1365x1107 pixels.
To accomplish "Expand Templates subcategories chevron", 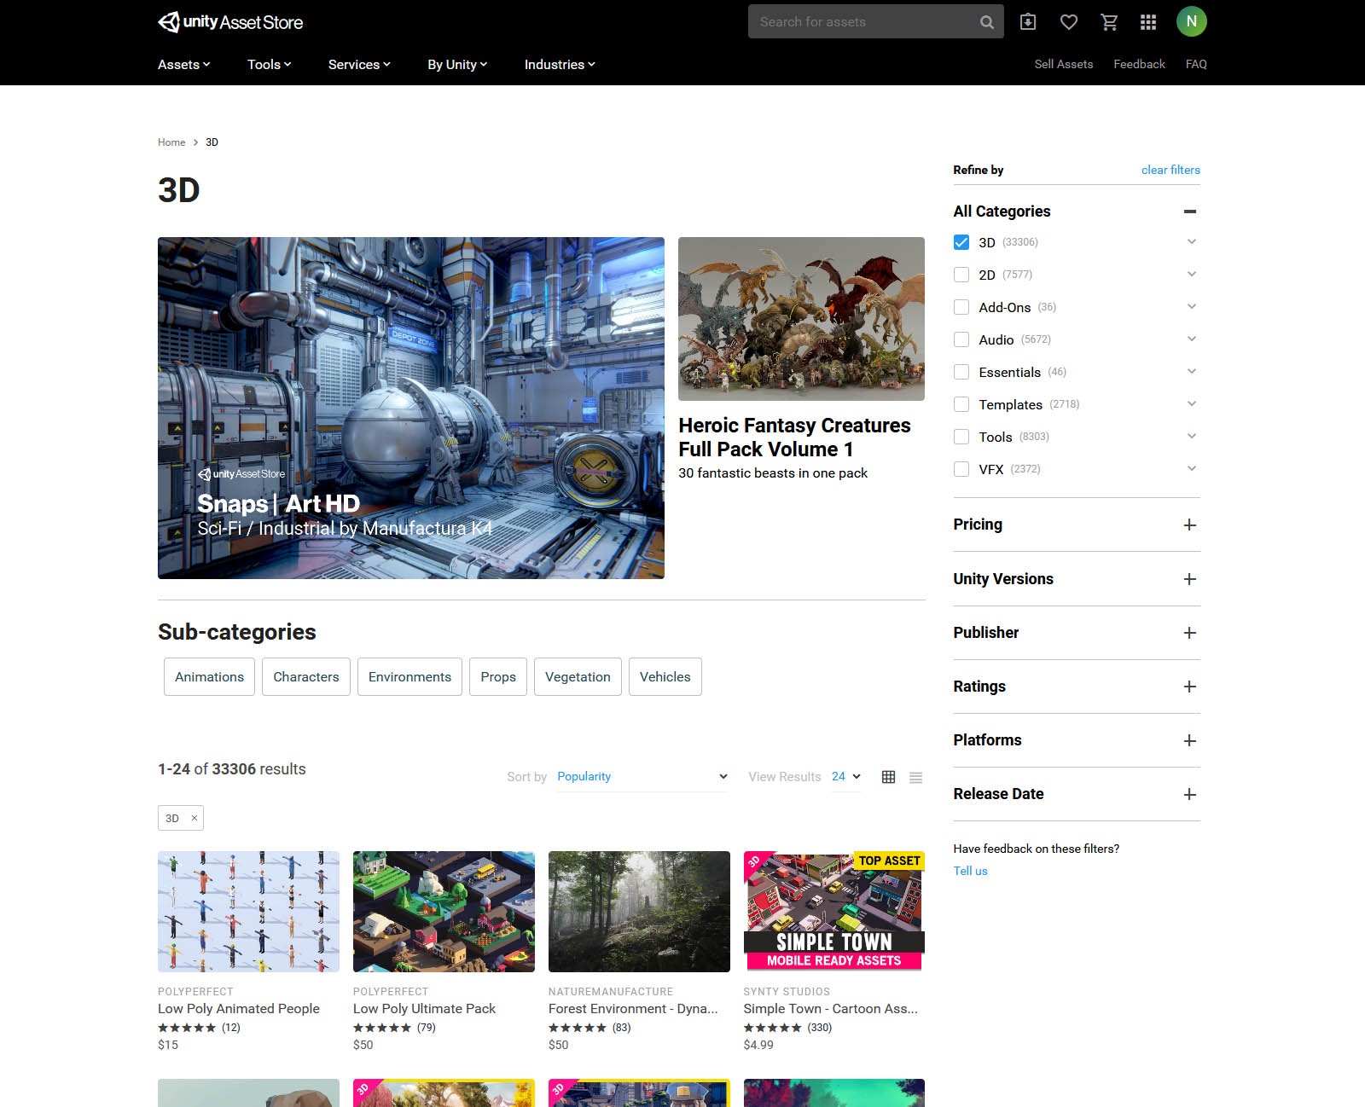I will pyautogui.click(x=1192, y=404).
